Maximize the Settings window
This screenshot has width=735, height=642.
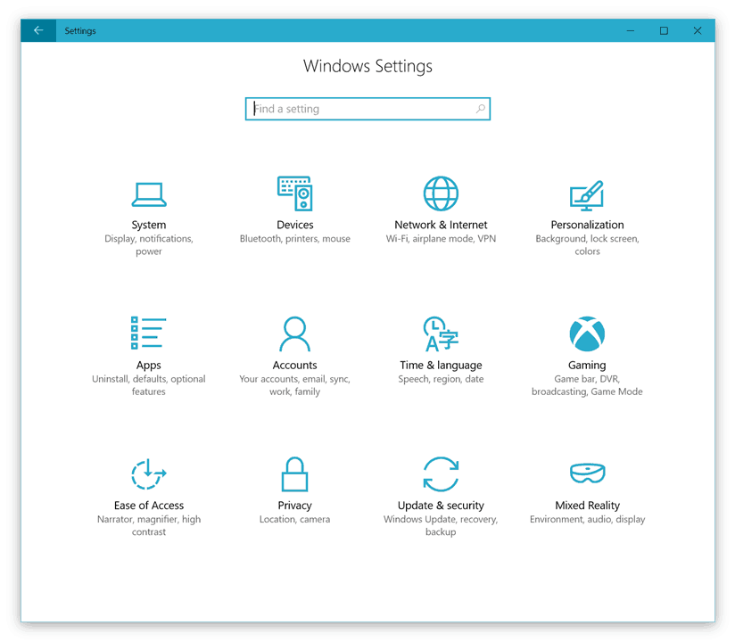coord(664,30)
